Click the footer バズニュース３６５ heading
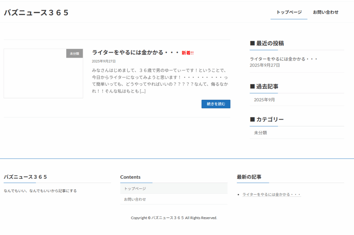Image resolution: width=354 pixels, height=235 pixels. (26, 177)
